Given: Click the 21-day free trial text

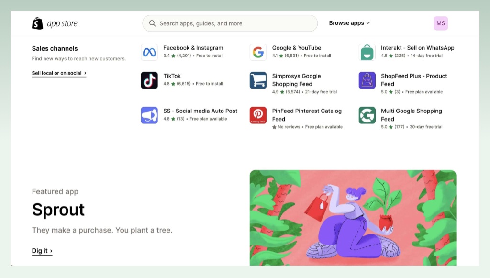Looking at the screenshot, I should pos(321,92).
